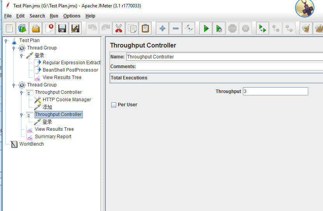Collapse the selected Throughput Controller node
This screenshot has height=211, width=323.
21,115
